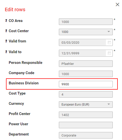122x140 pixels.
Task: Click the Valid to date field
Action: click(82, 53)
